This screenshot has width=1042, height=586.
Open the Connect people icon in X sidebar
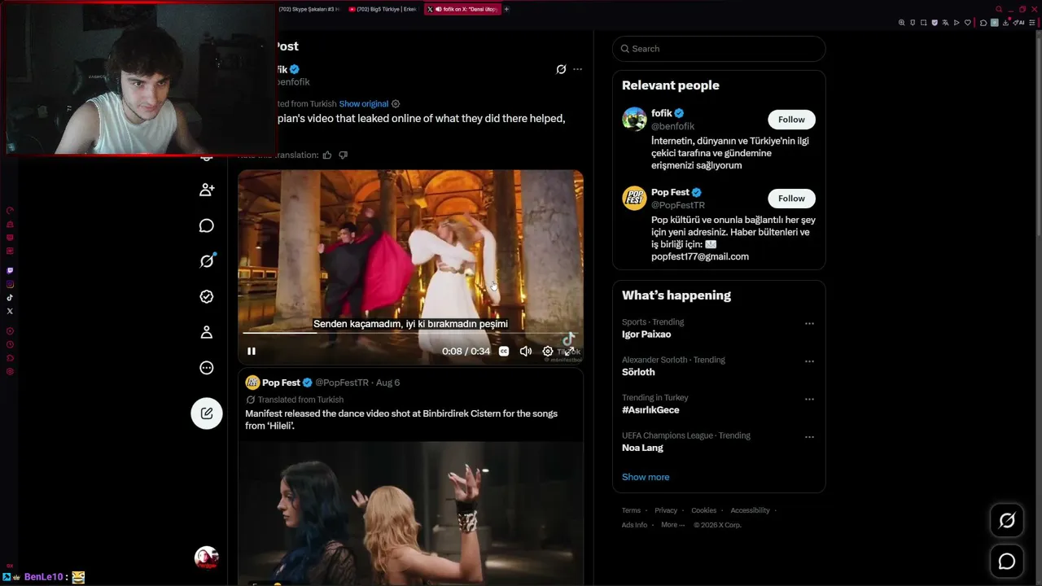[x=207, y=190]
